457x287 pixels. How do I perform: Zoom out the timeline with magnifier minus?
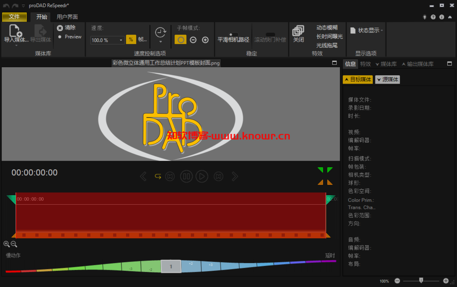(x=14, y=244)
